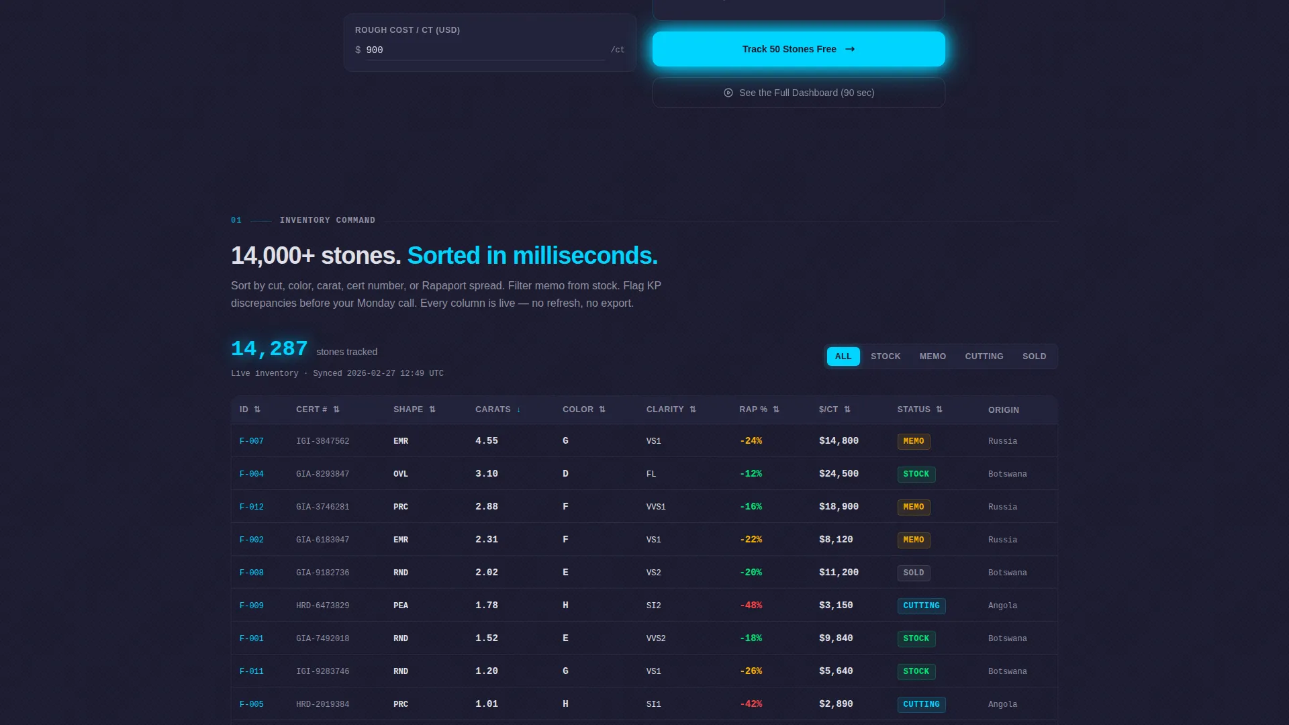Open stone F-009 link
Image resolution: width=1289 pixels, height=725 pixels.
(252, 606)
